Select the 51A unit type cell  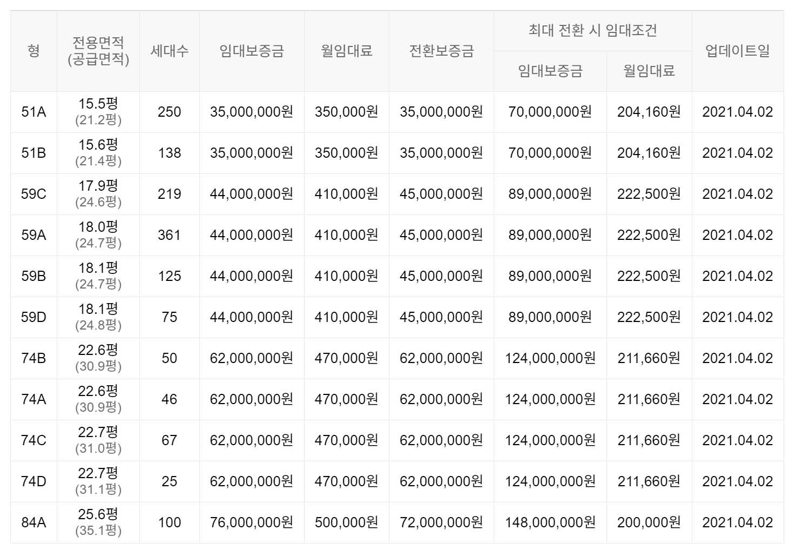tap(33, 112)
